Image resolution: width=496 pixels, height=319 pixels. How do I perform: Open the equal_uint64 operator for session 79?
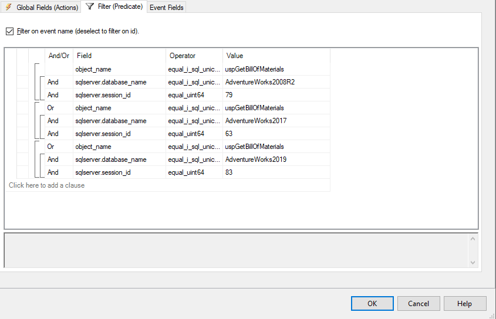pyautogui.click(x=194, y=95)
